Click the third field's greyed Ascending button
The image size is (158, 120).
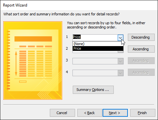tap(141, 60)
